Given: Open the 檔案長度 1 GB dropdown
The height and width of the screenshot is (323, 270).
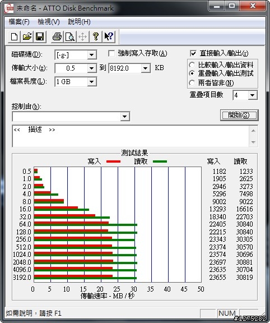Looking at the screenshot, I should (x=91, y=82).
